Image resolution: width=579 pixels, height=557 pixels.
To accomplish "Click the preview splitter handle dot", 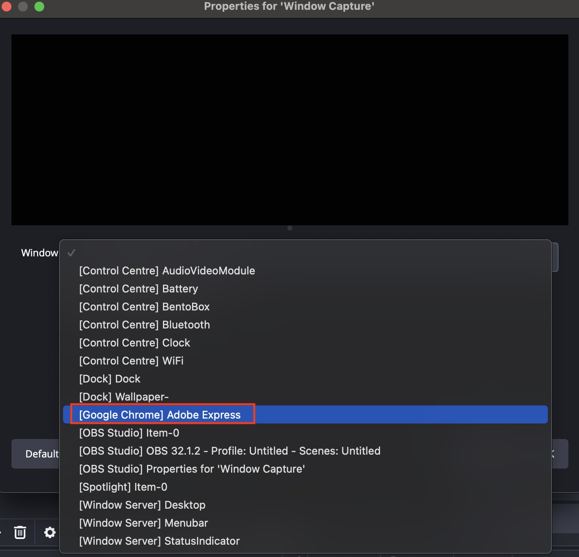I will 290,228.
